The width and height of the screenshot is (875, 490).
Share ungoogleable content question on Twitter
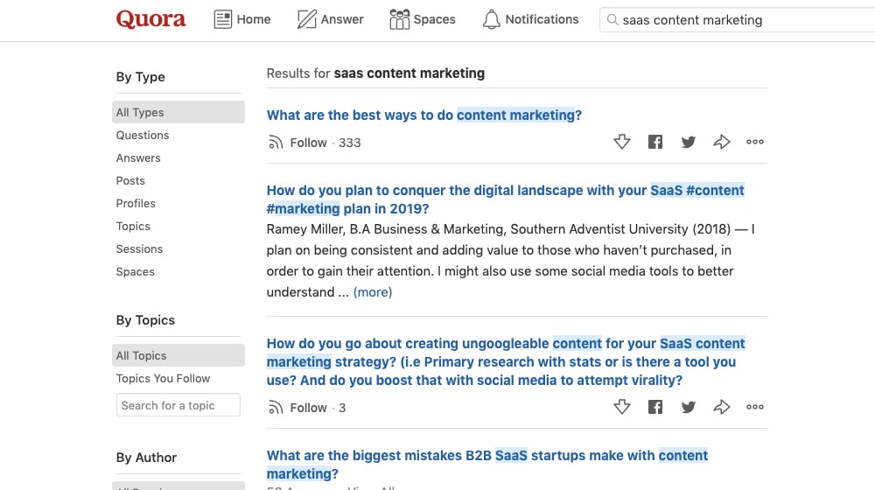click(x=688, y=407)
